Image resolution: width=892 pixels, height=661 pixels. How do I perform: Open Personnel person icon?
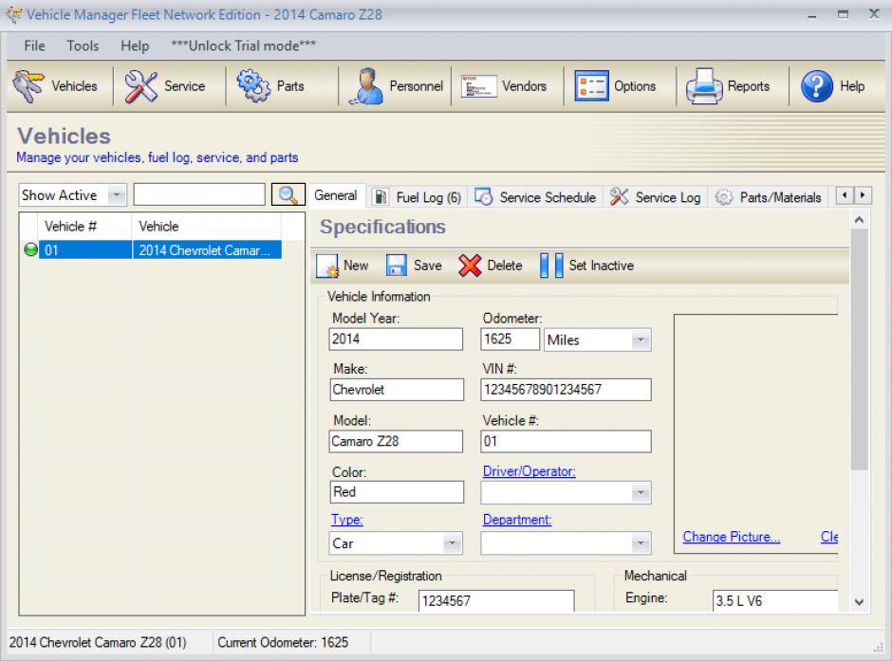coord(366,86)
